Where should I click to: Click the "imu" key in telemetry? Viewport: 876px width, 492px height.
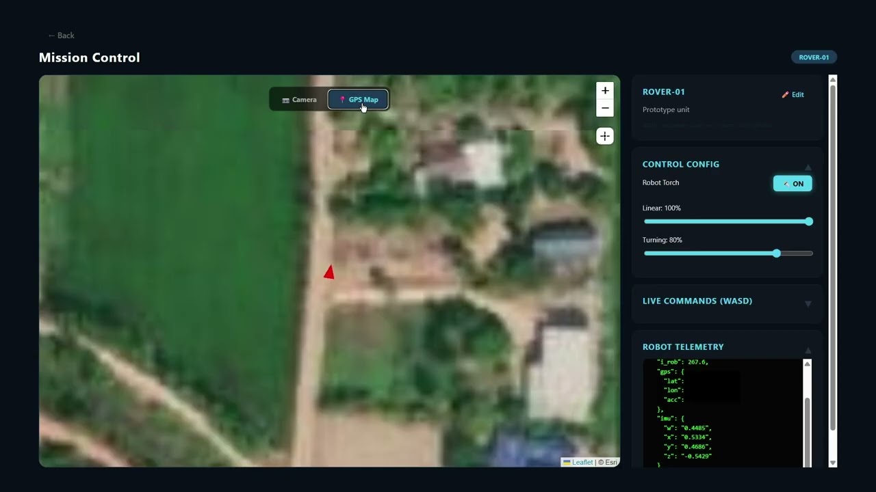(x=665, y=418)
